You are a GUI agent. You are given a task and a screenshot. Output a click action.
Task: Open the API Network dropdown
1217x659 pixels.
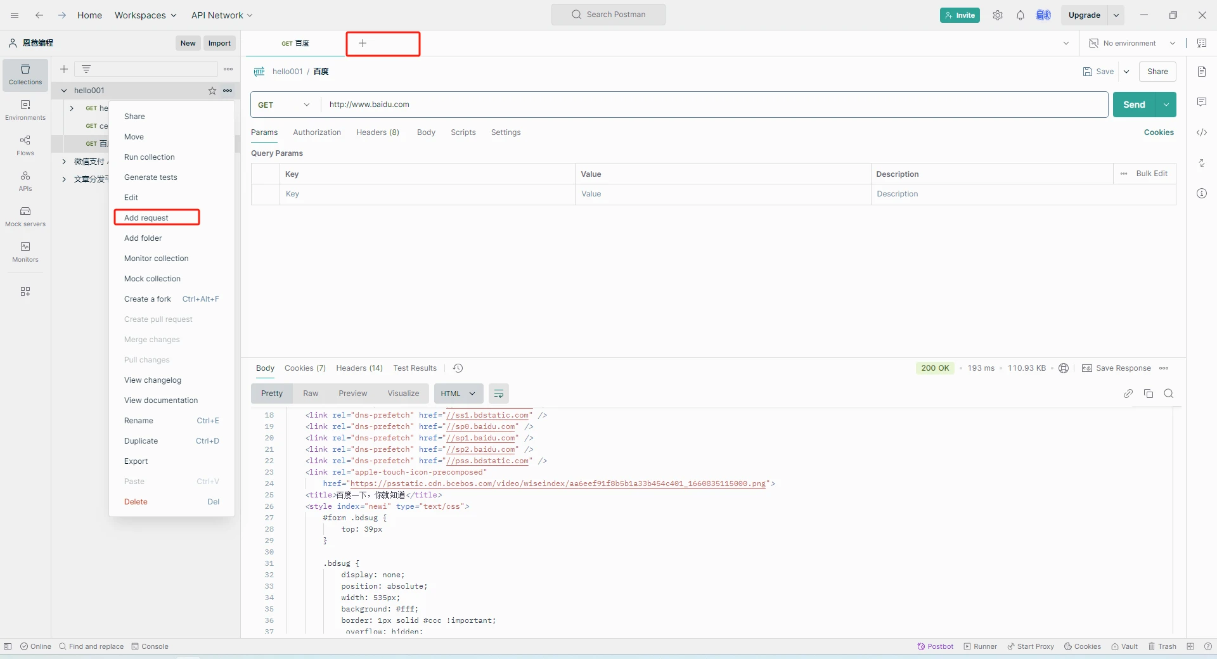pos(222,15)
